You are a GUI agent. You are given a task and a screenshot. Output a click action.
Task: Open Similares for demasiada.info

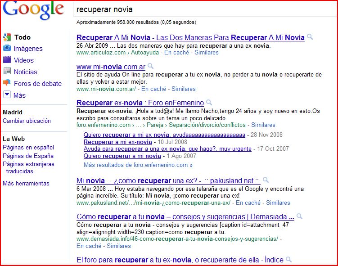[119, 246]
